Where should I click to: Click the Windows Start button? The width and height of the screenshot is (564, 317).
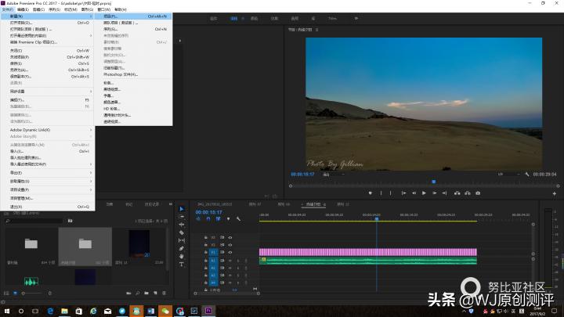coord(6,311)
